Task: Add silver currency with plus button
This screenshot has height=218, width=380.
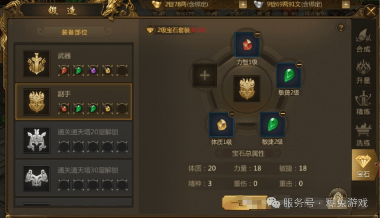Action: tap(346, 4)
